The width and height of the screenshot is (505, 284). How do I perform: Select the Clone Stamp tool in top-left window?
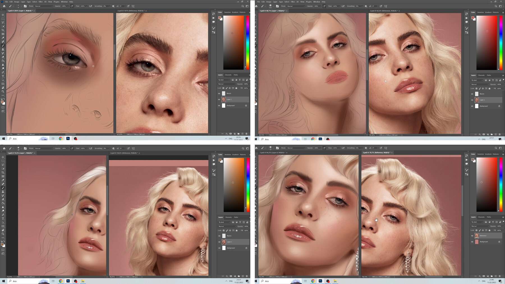tap(3, 49)
